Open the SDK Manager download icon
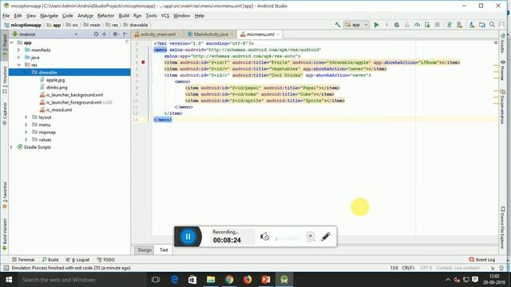511x287 pixels. 472,25
